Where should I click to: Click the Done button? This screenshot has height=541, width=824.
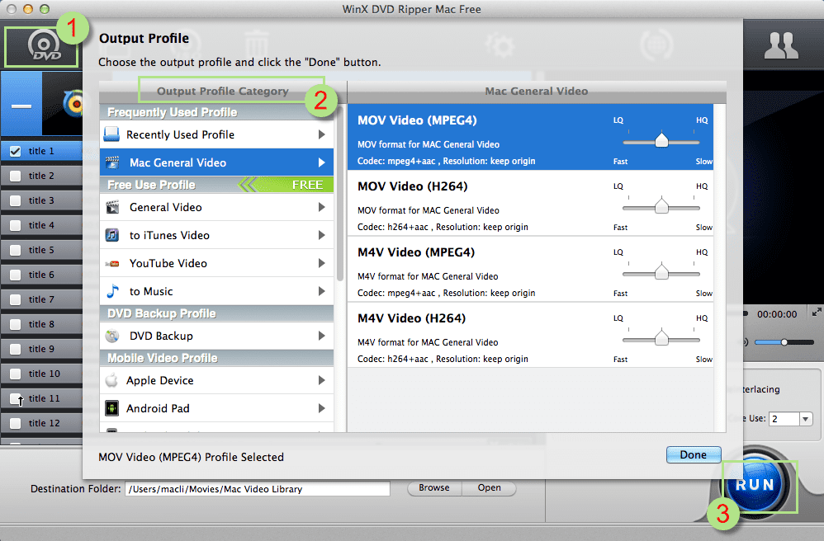point(694,455)
